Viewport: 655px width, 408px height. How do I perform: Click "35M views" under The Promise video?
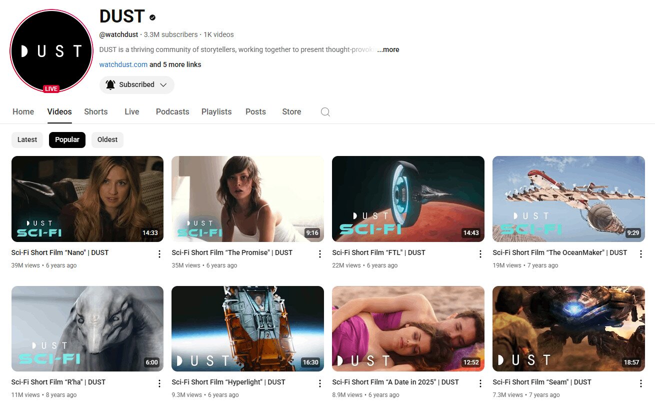pyautogui.click(x=186, y=265)
